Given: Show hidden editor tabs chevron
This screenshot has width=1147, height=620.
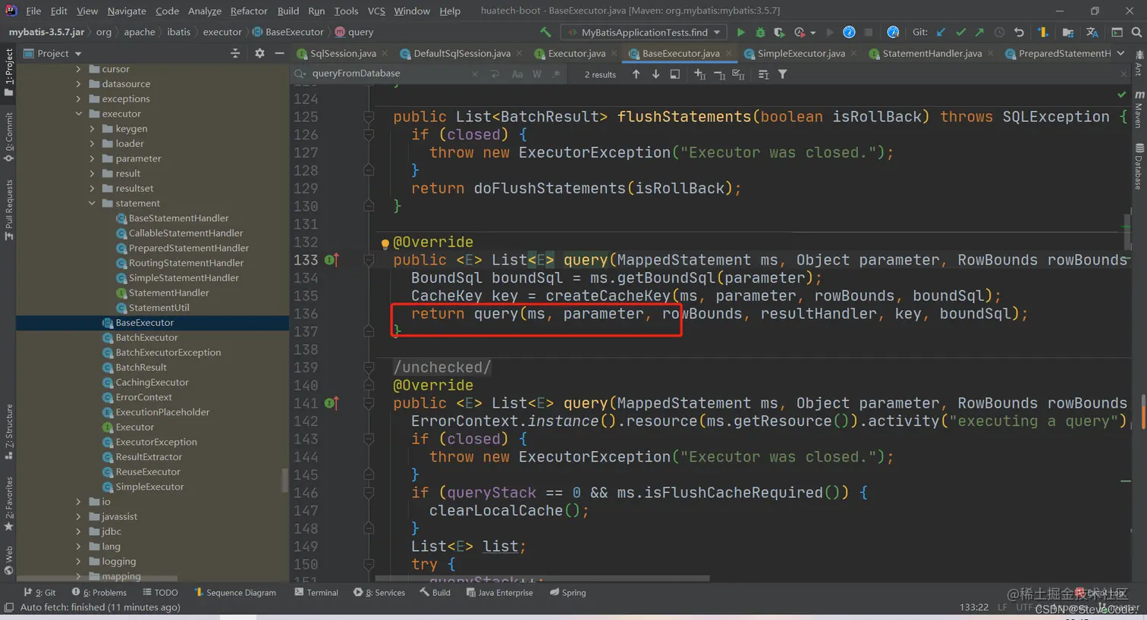Looking at the screenshot, I should [1120, 53].
